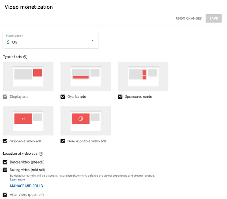Disable Non-skippable video ads checkbox

coord(63,141)
